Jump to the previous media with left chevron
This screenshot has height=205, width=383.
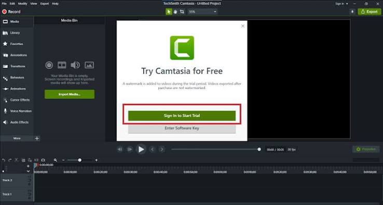coord(153,150)
